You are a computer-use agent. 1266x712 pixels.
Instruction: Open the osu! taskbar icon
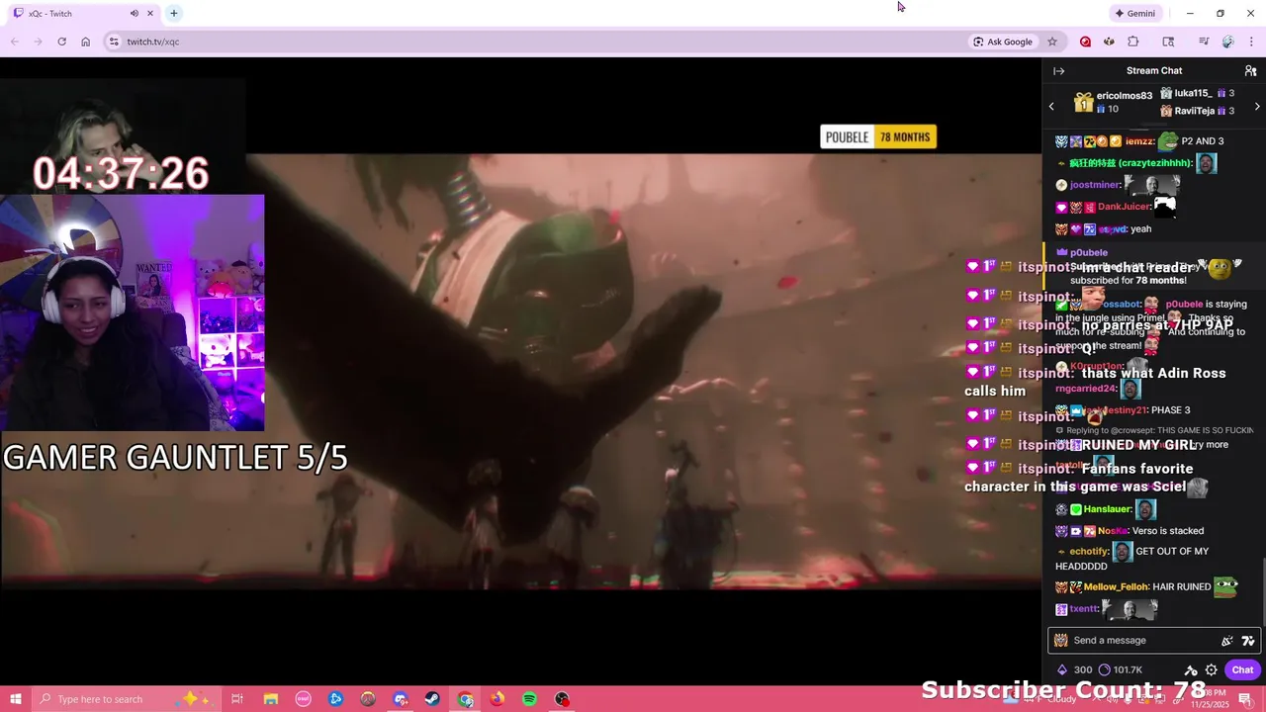click(x=304, y=699)
